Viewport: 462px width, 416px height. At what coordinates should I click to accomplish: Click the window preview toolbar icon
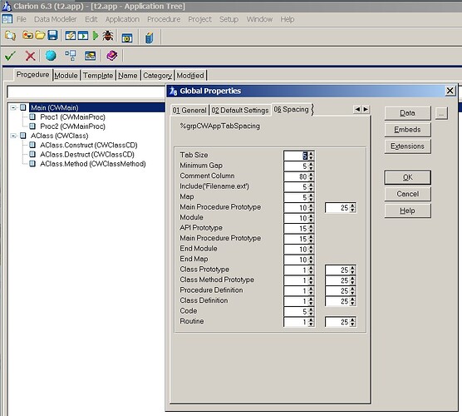(91, 56)
